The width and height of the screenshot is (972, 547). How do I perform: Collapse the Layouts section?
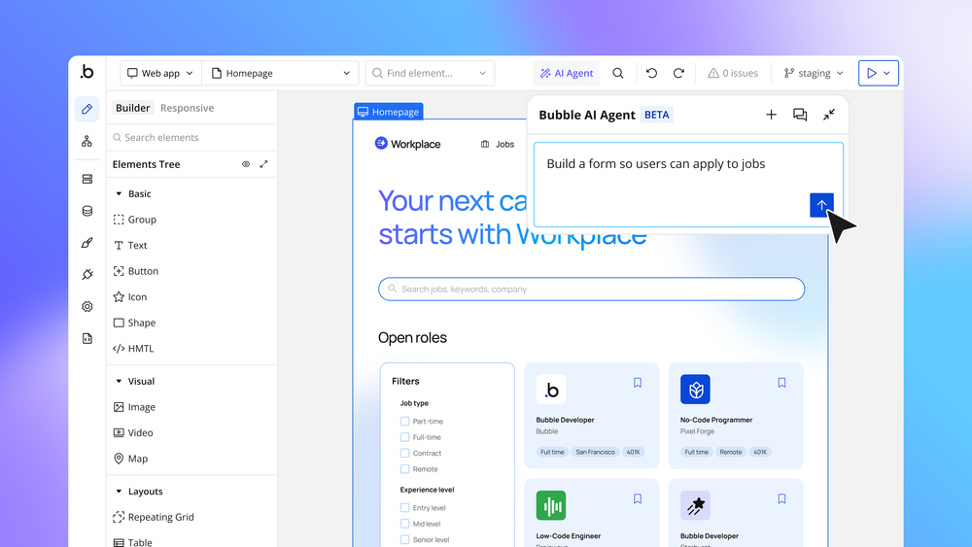(119, 492)
